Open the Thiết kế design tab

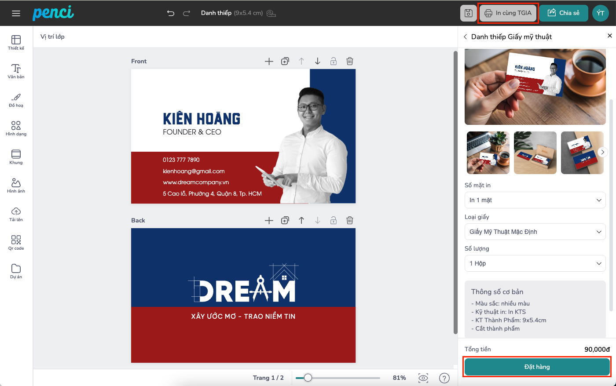pos(16,42)
